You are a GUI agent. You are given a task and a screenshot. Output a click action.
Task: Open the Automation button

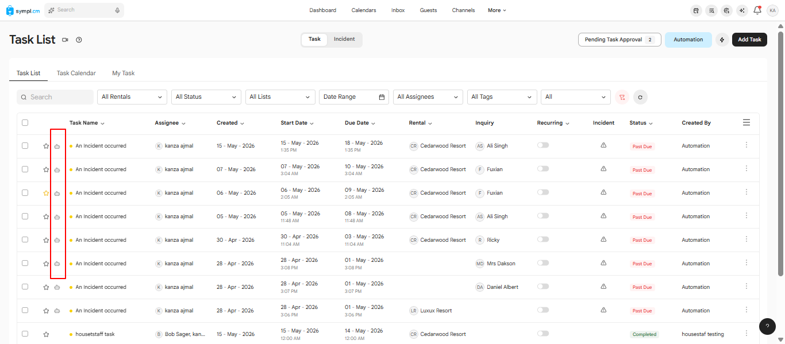[688, 40]
